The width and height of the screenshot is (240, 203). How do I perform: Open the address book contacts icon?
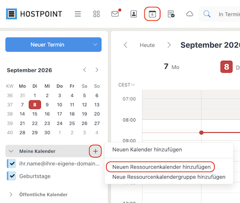[133, 14]
